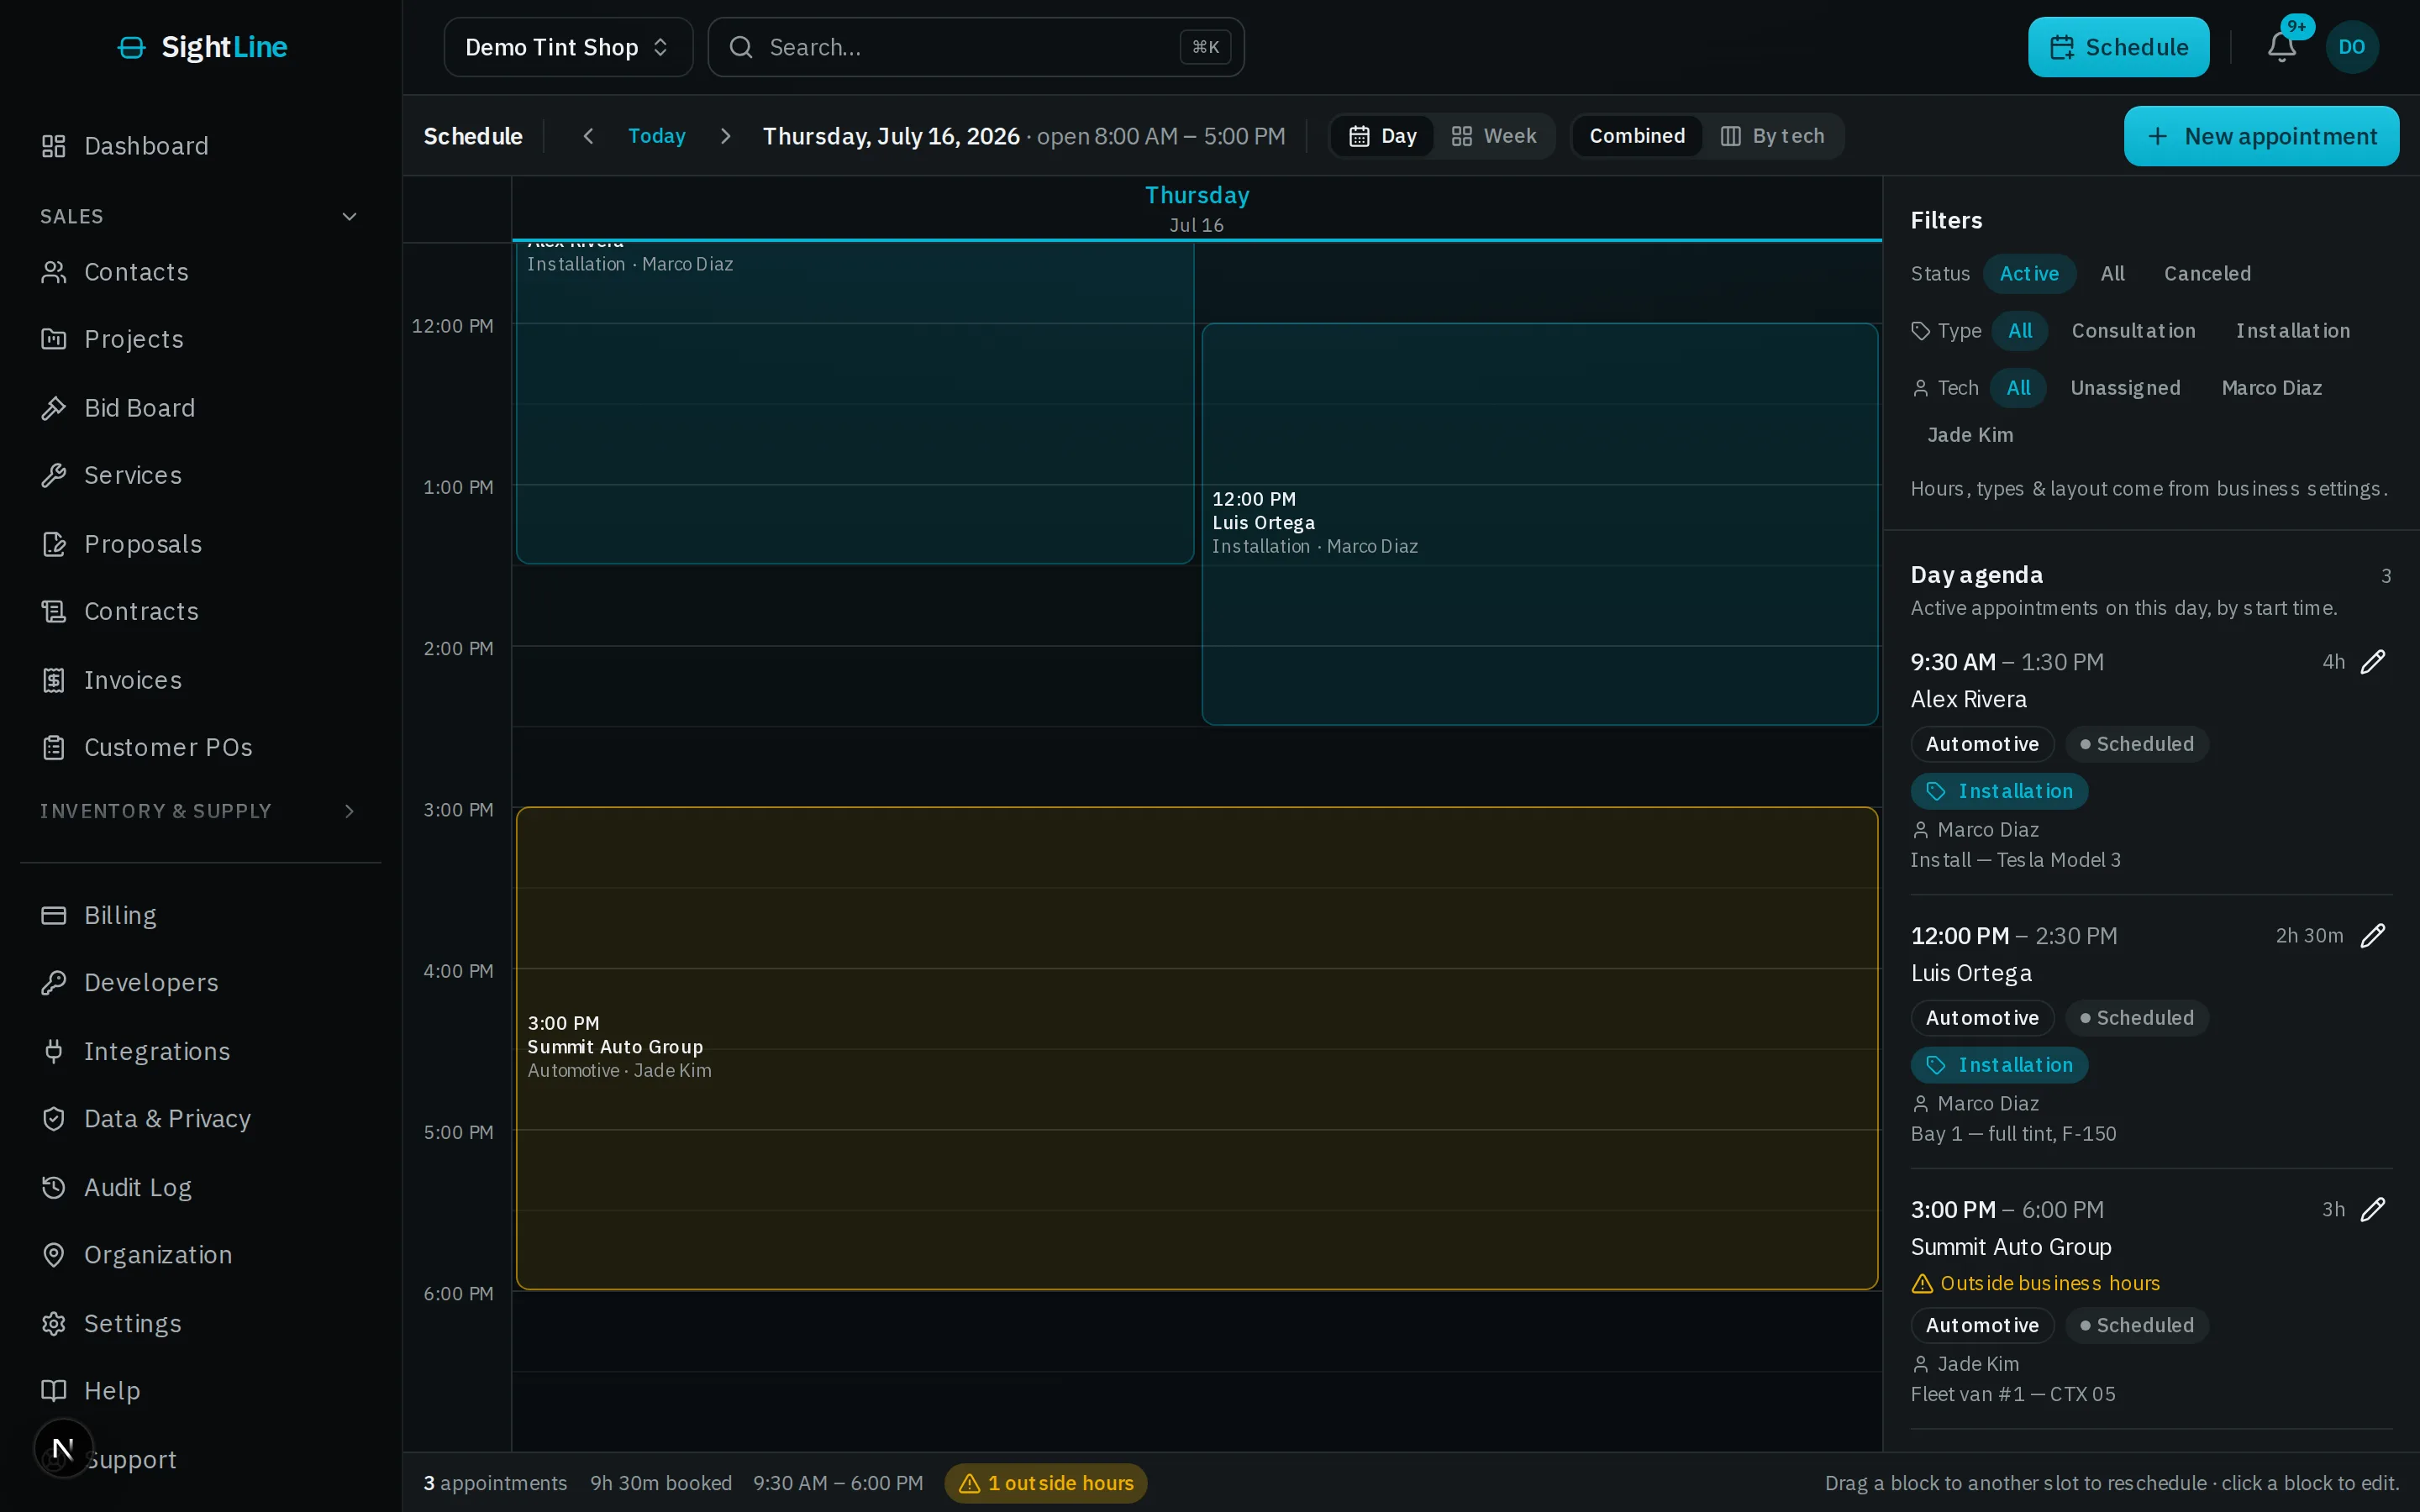2420x1512 pixels.
Task: Filter by Installation type
Action: pyautogui.click(x=2292, y=331)
